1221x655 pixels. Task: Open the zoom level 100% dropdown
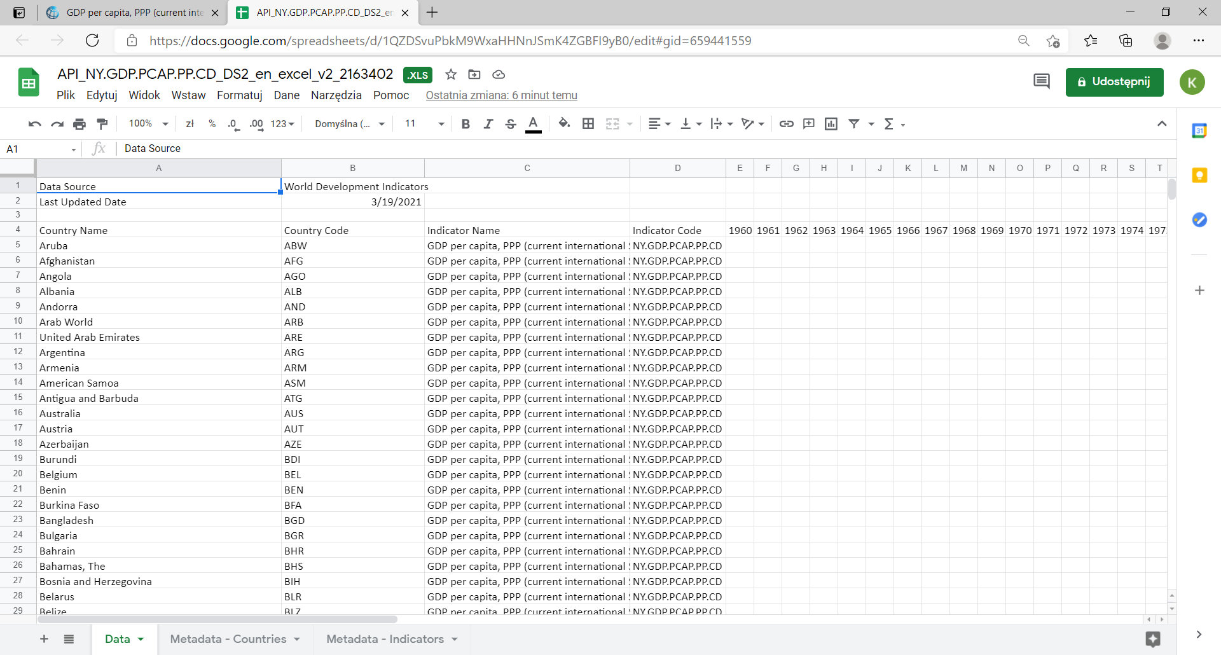coord(148,124)
